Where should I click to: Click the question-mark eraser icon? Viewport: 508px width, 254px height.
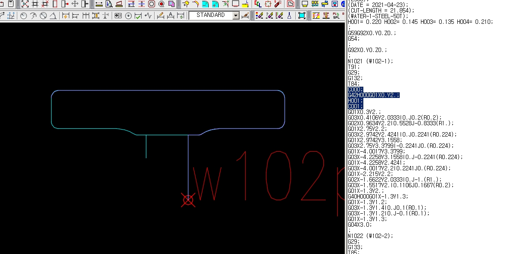point(269,16)
